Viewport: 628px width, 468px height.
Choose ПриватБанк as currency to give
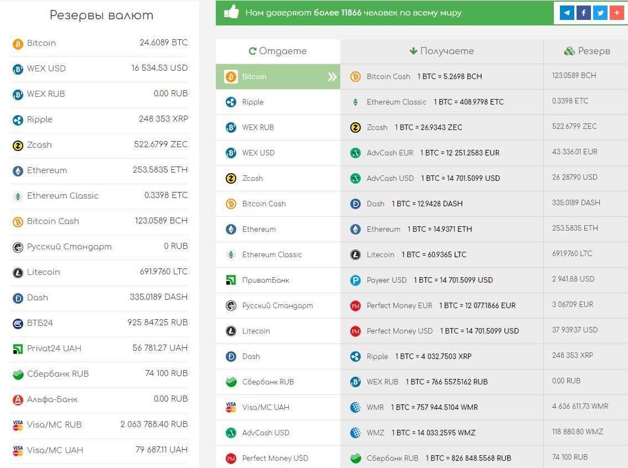(x=265, y=280)
